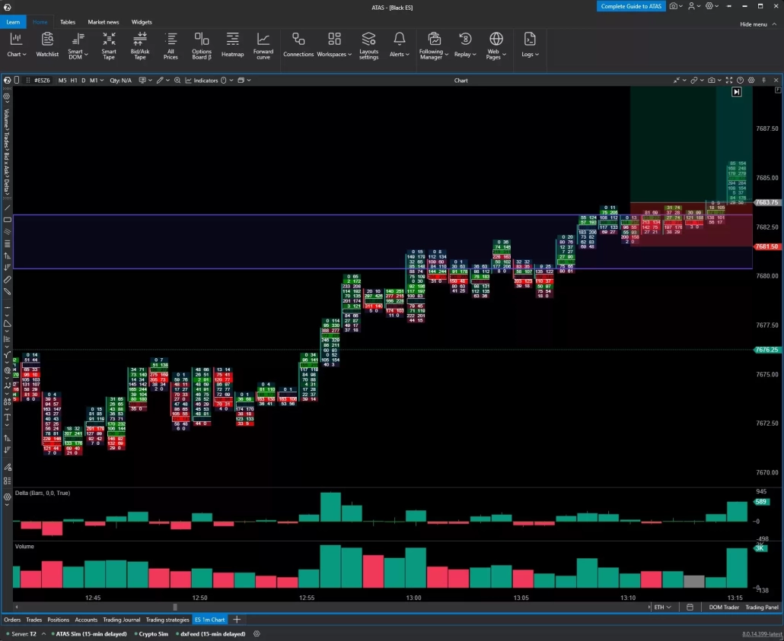
Task: Open Smart DOM from ribbon
Action: pos(78,46)
